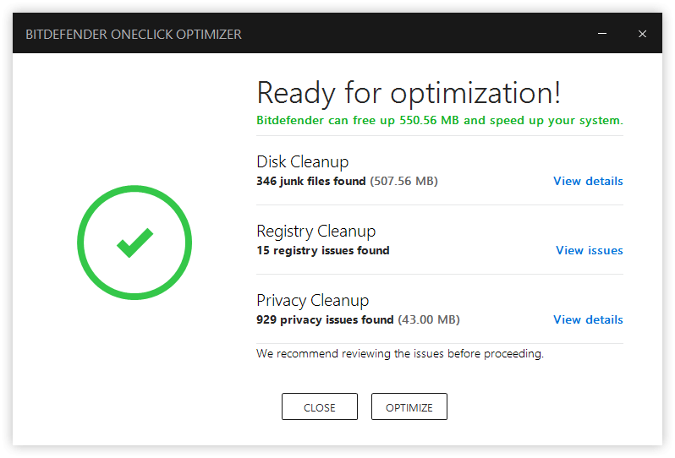
Task: Click the recommendation note about reviewing issues
Action: [x=399, y=354]
